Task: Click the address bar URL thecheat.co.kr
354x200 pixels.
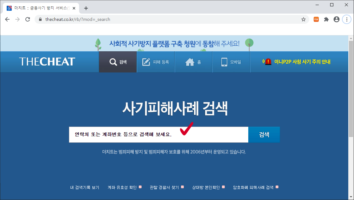Action: (78, 19)
